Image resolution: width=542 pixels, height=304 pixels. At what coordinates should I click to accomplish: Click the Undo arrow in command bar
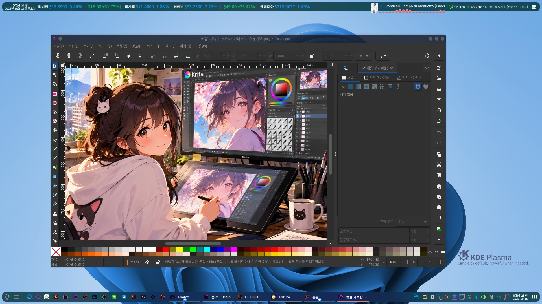pos(439,132)
